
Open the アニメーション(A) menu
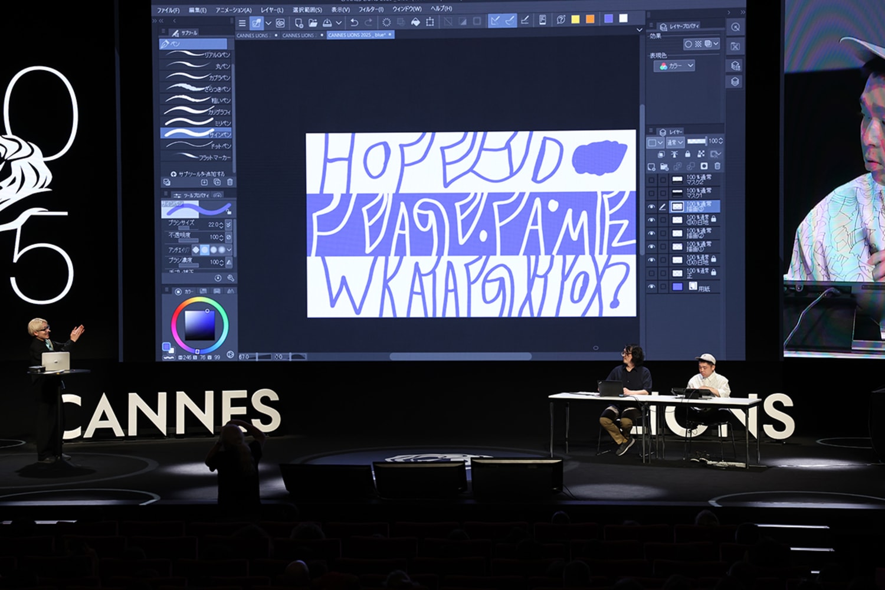point(234,10)
